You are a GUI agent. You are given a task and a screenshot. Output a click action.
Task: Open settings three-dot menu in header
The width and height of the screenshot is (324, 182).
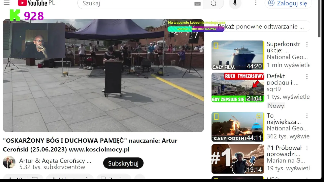pyautogui.click(x=256, y=3)
